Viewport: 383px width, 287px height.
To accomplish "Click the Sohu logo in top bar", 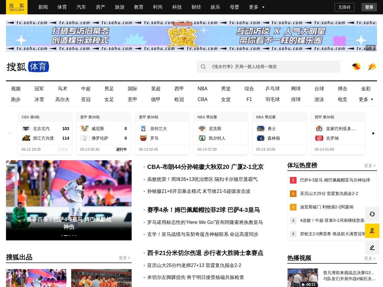I will [16, 7].
